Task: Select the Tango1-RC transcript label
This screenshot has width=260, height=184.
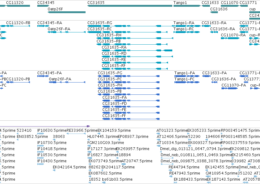Action: tap(184, 29)
